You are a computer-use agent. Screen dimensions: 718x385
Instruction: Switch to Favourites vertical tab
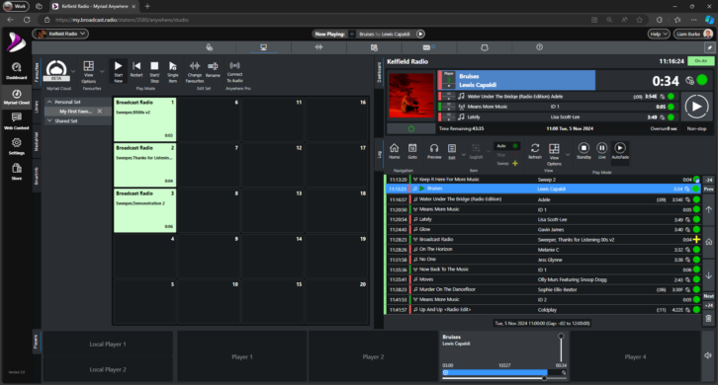pos(37,72)
